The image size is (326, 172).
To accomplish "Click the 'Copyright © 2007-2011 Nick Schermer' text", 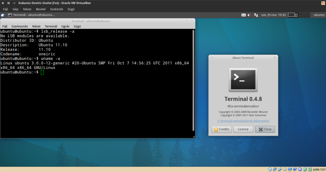I will pyautogui.click(x=243, y=115).
